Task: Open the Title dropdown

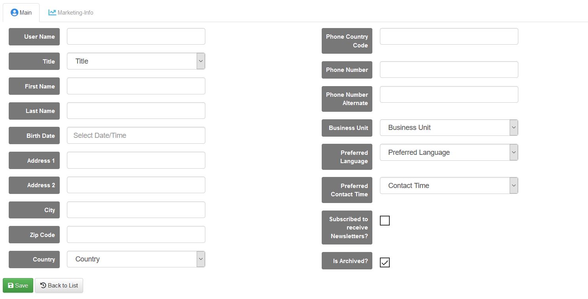Action: click(x=136, y=61)
